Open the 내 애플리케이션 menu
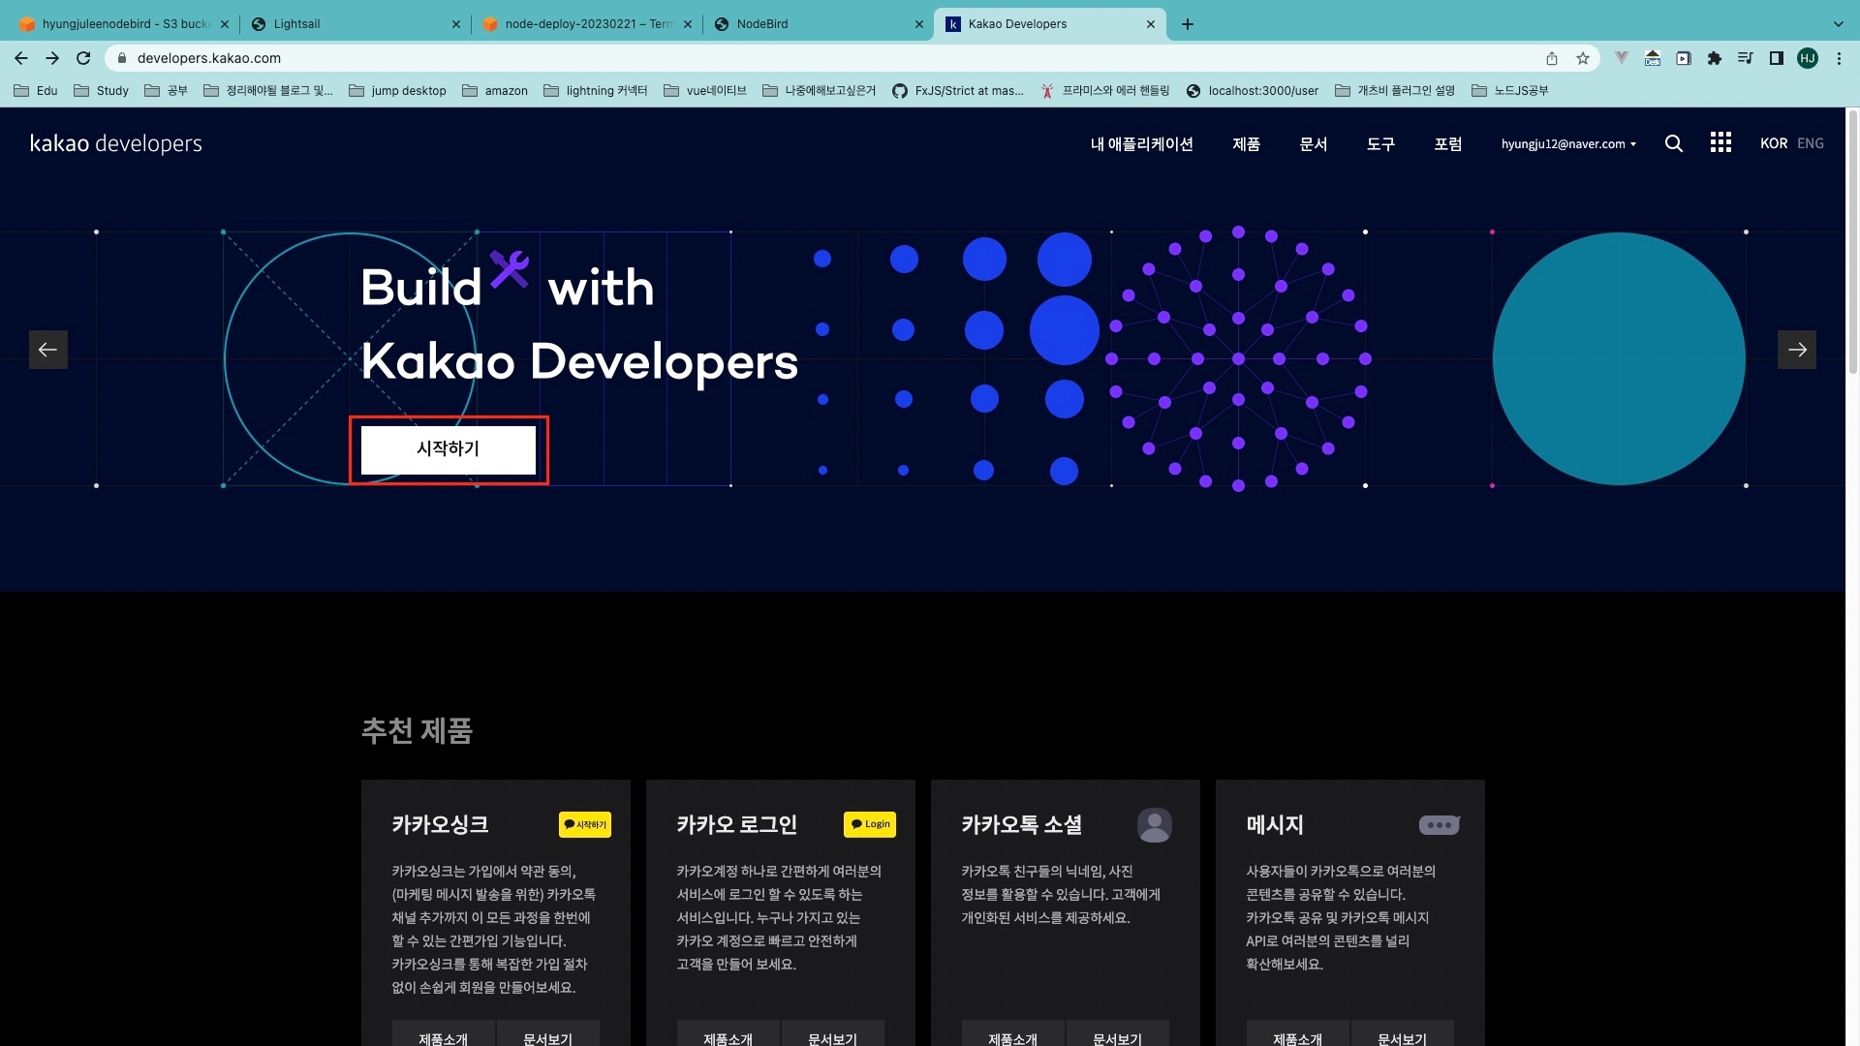Screen dimensions: 1860x1046 coord(1141,143)
